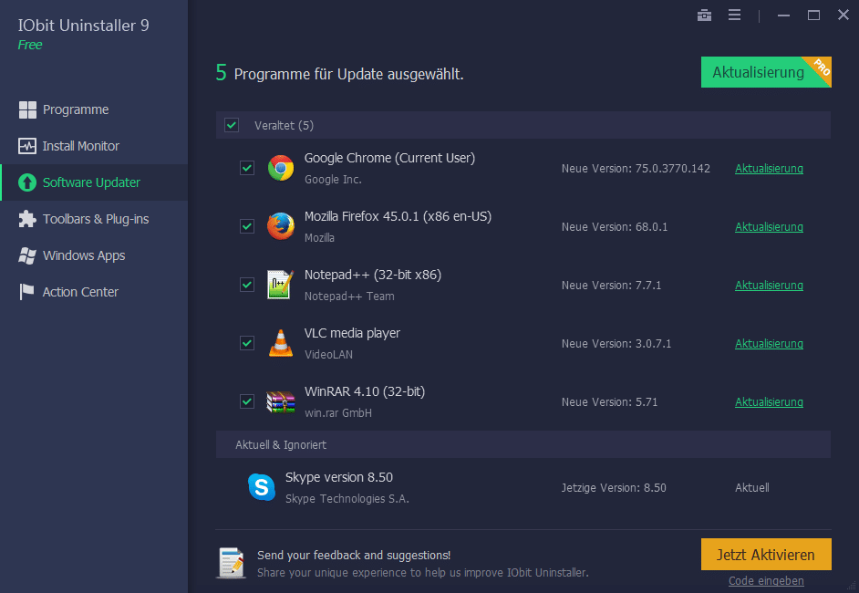
Task: Click the Jetzt Aktivieren button
Action: [765, 555]
